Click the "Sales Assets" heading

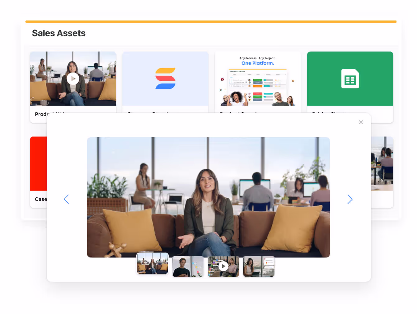pyautogui.click(x=59, y=33)
